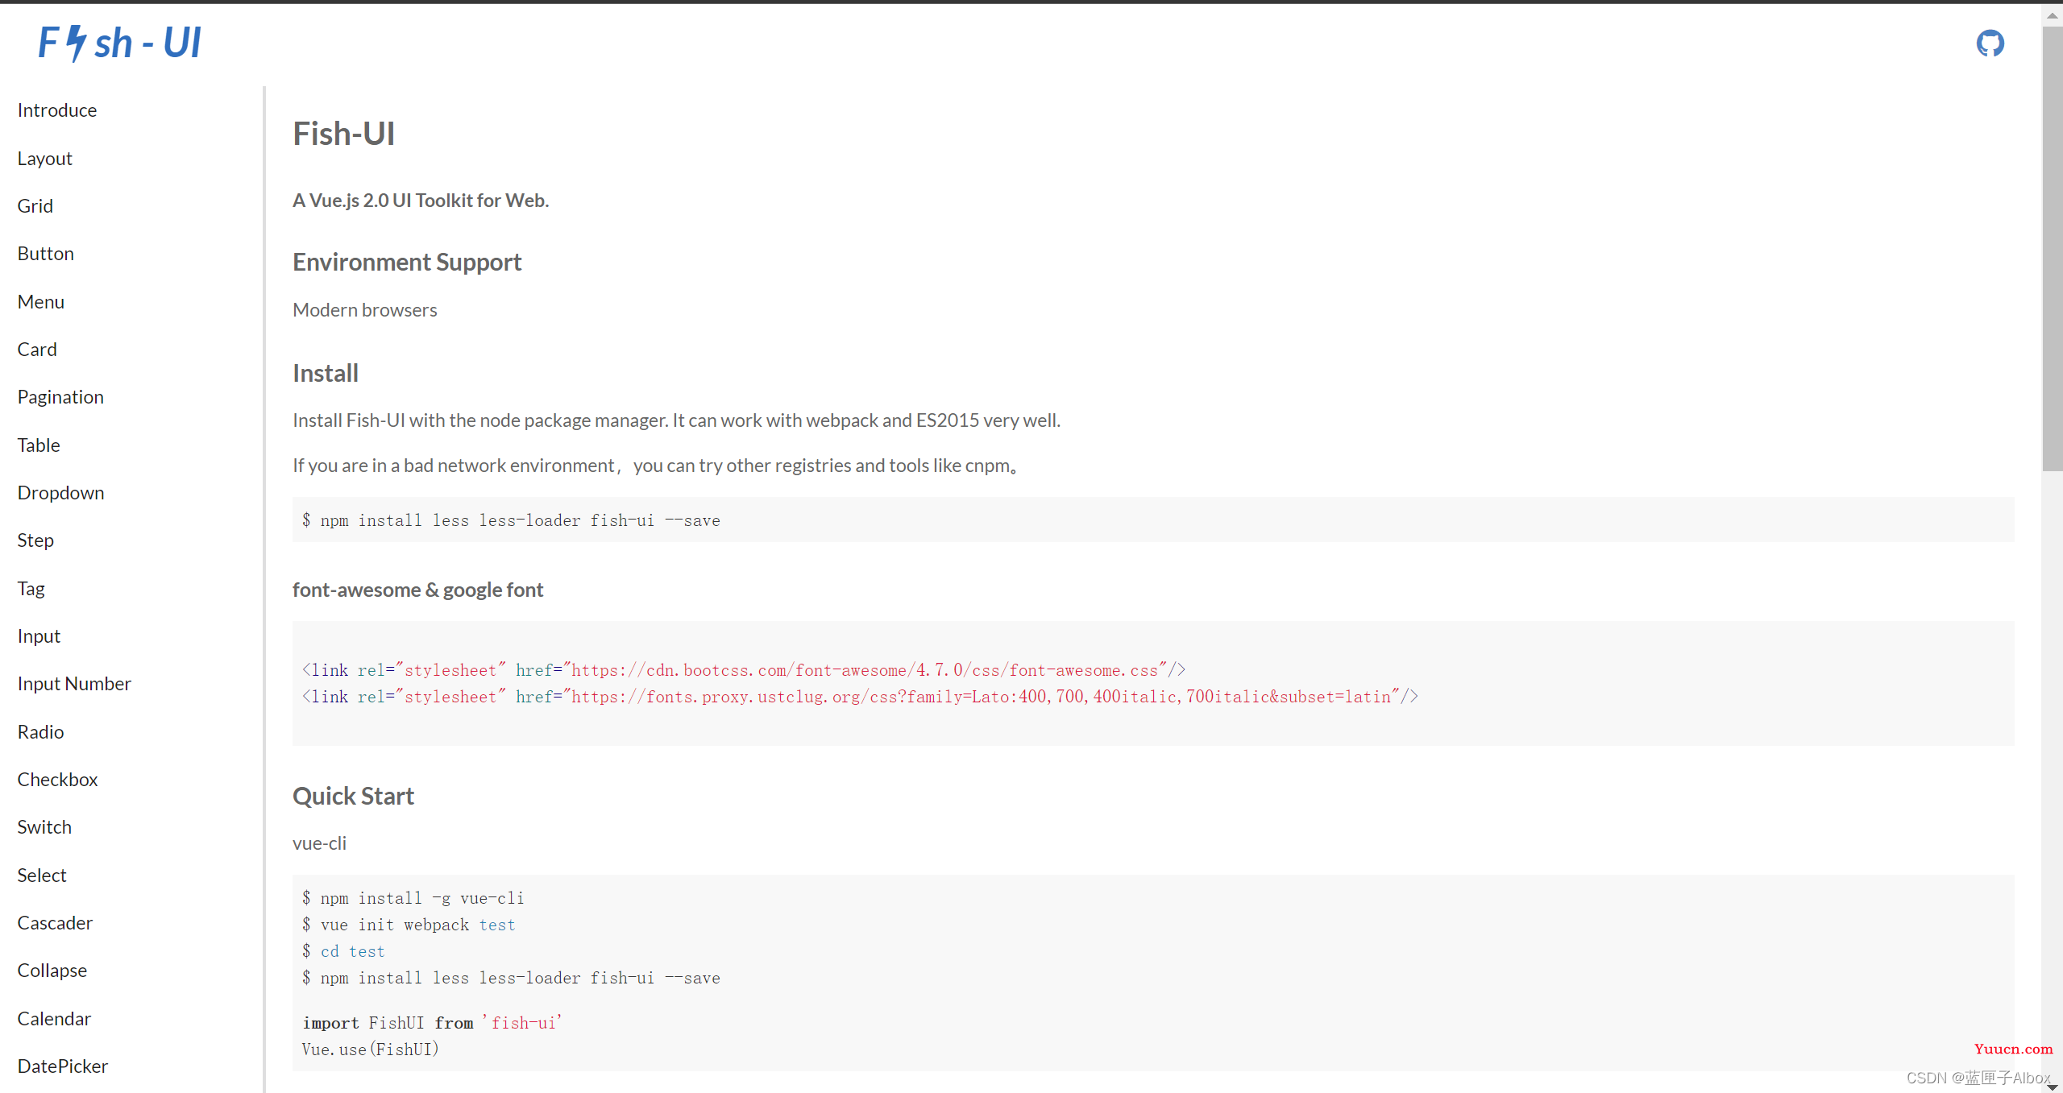Go to Collapse docs
The height and width of the screenshot is (1093, 2063).
[x=52, y=971]
